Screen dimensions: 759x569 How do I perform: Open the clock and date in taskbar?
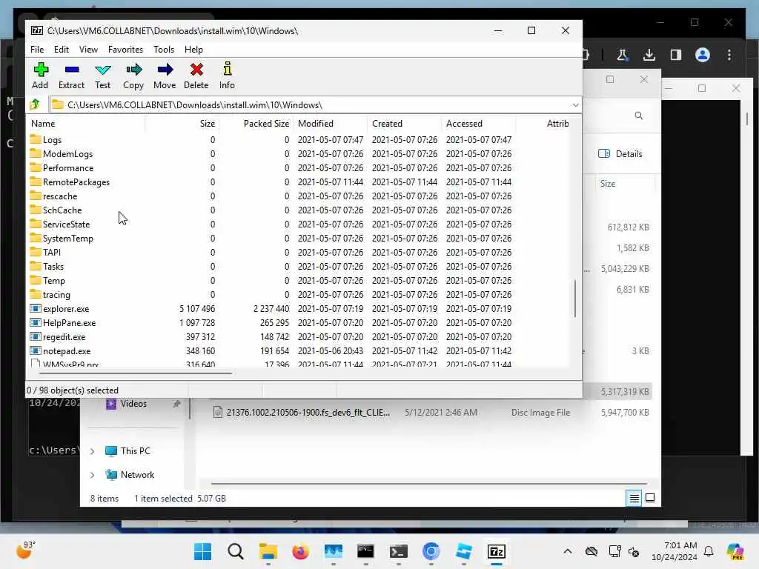(675, 551)
